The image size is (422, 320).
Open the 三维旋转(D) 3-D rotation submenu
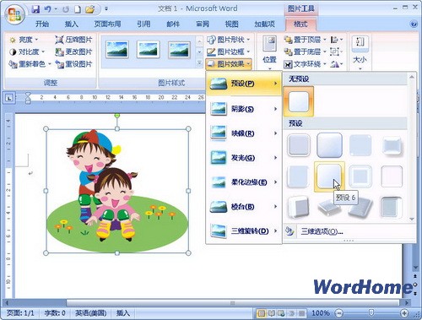coord(244,231)
